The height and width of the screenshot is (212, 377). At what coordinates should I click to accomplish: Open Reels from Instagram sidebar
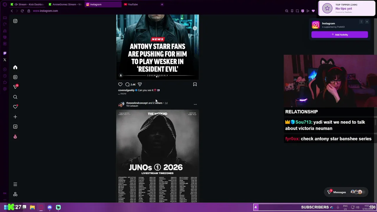(x=15, y=77)
